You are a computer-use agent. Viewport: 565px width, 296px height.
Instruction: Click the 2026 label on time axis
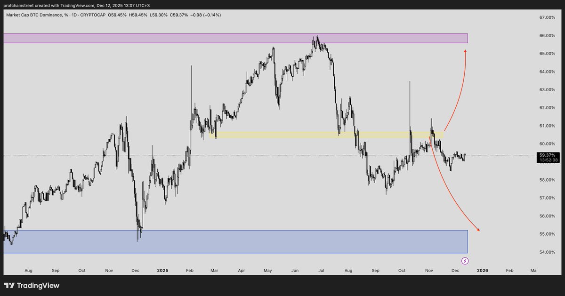tap(482, 271)
